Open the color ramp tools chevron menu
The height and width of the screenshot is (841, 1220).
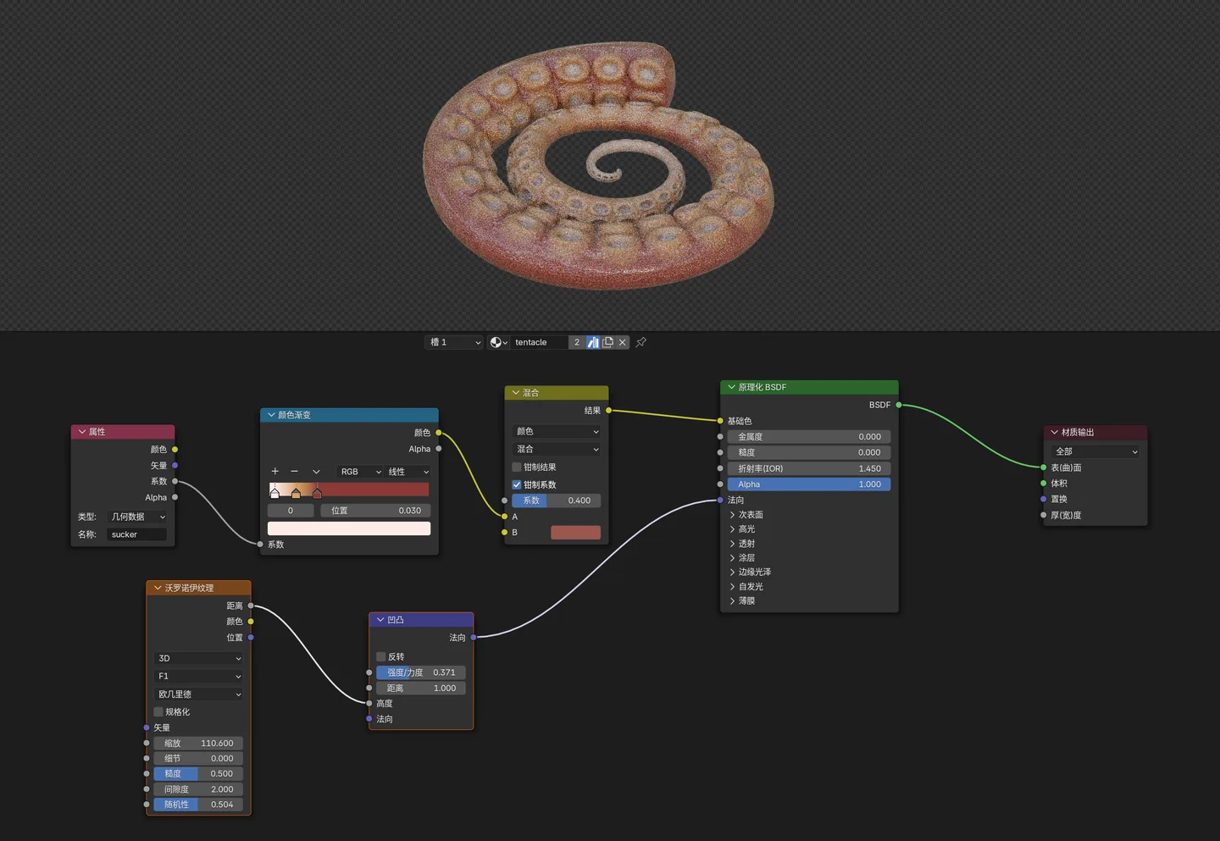pyautogui.click(x=316, y=472)
